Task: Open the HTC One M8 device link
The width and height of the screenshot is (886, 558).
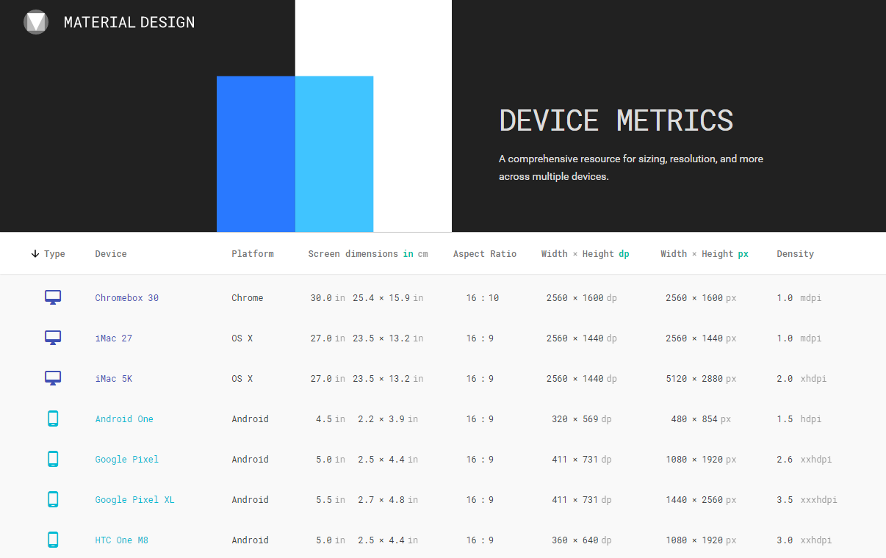Action: 122,540
